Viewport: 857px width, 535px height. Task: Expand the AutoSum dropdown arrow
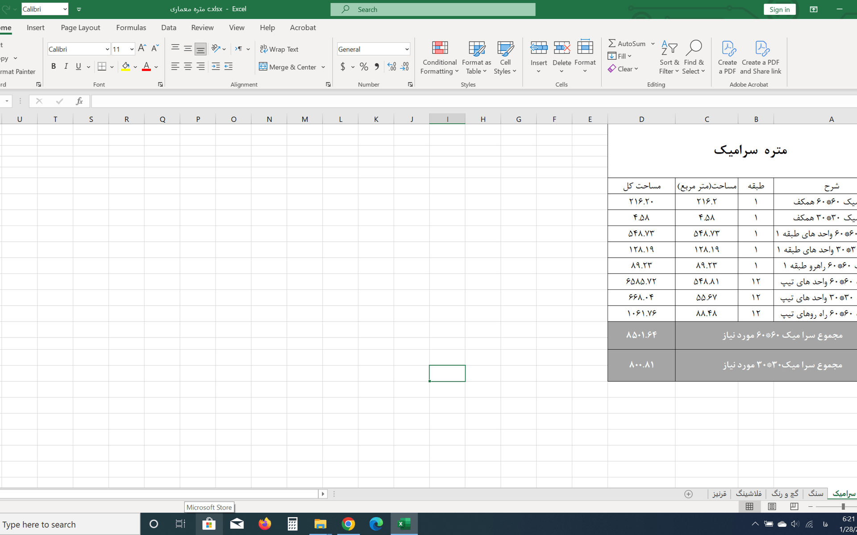point(653,43)
